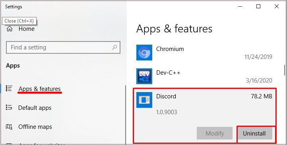Open Default apps settings

tap(35, 108)
